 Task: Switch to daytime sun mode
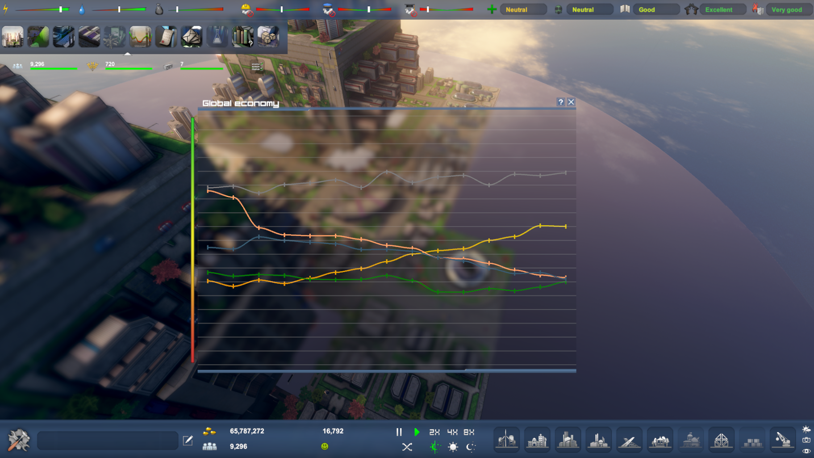click(453, 447)
